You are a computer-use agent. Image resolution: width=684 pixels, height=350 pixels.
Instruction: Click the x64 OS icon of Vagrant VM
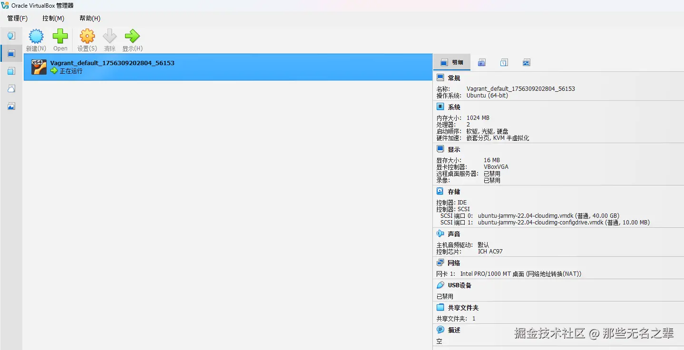(39, 67)
